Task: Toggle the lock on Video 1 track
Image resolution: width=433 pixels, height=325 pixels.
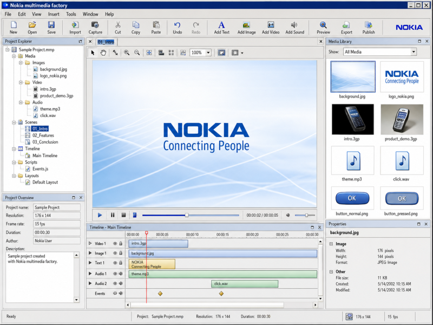Action: click(x=121, y=243)
